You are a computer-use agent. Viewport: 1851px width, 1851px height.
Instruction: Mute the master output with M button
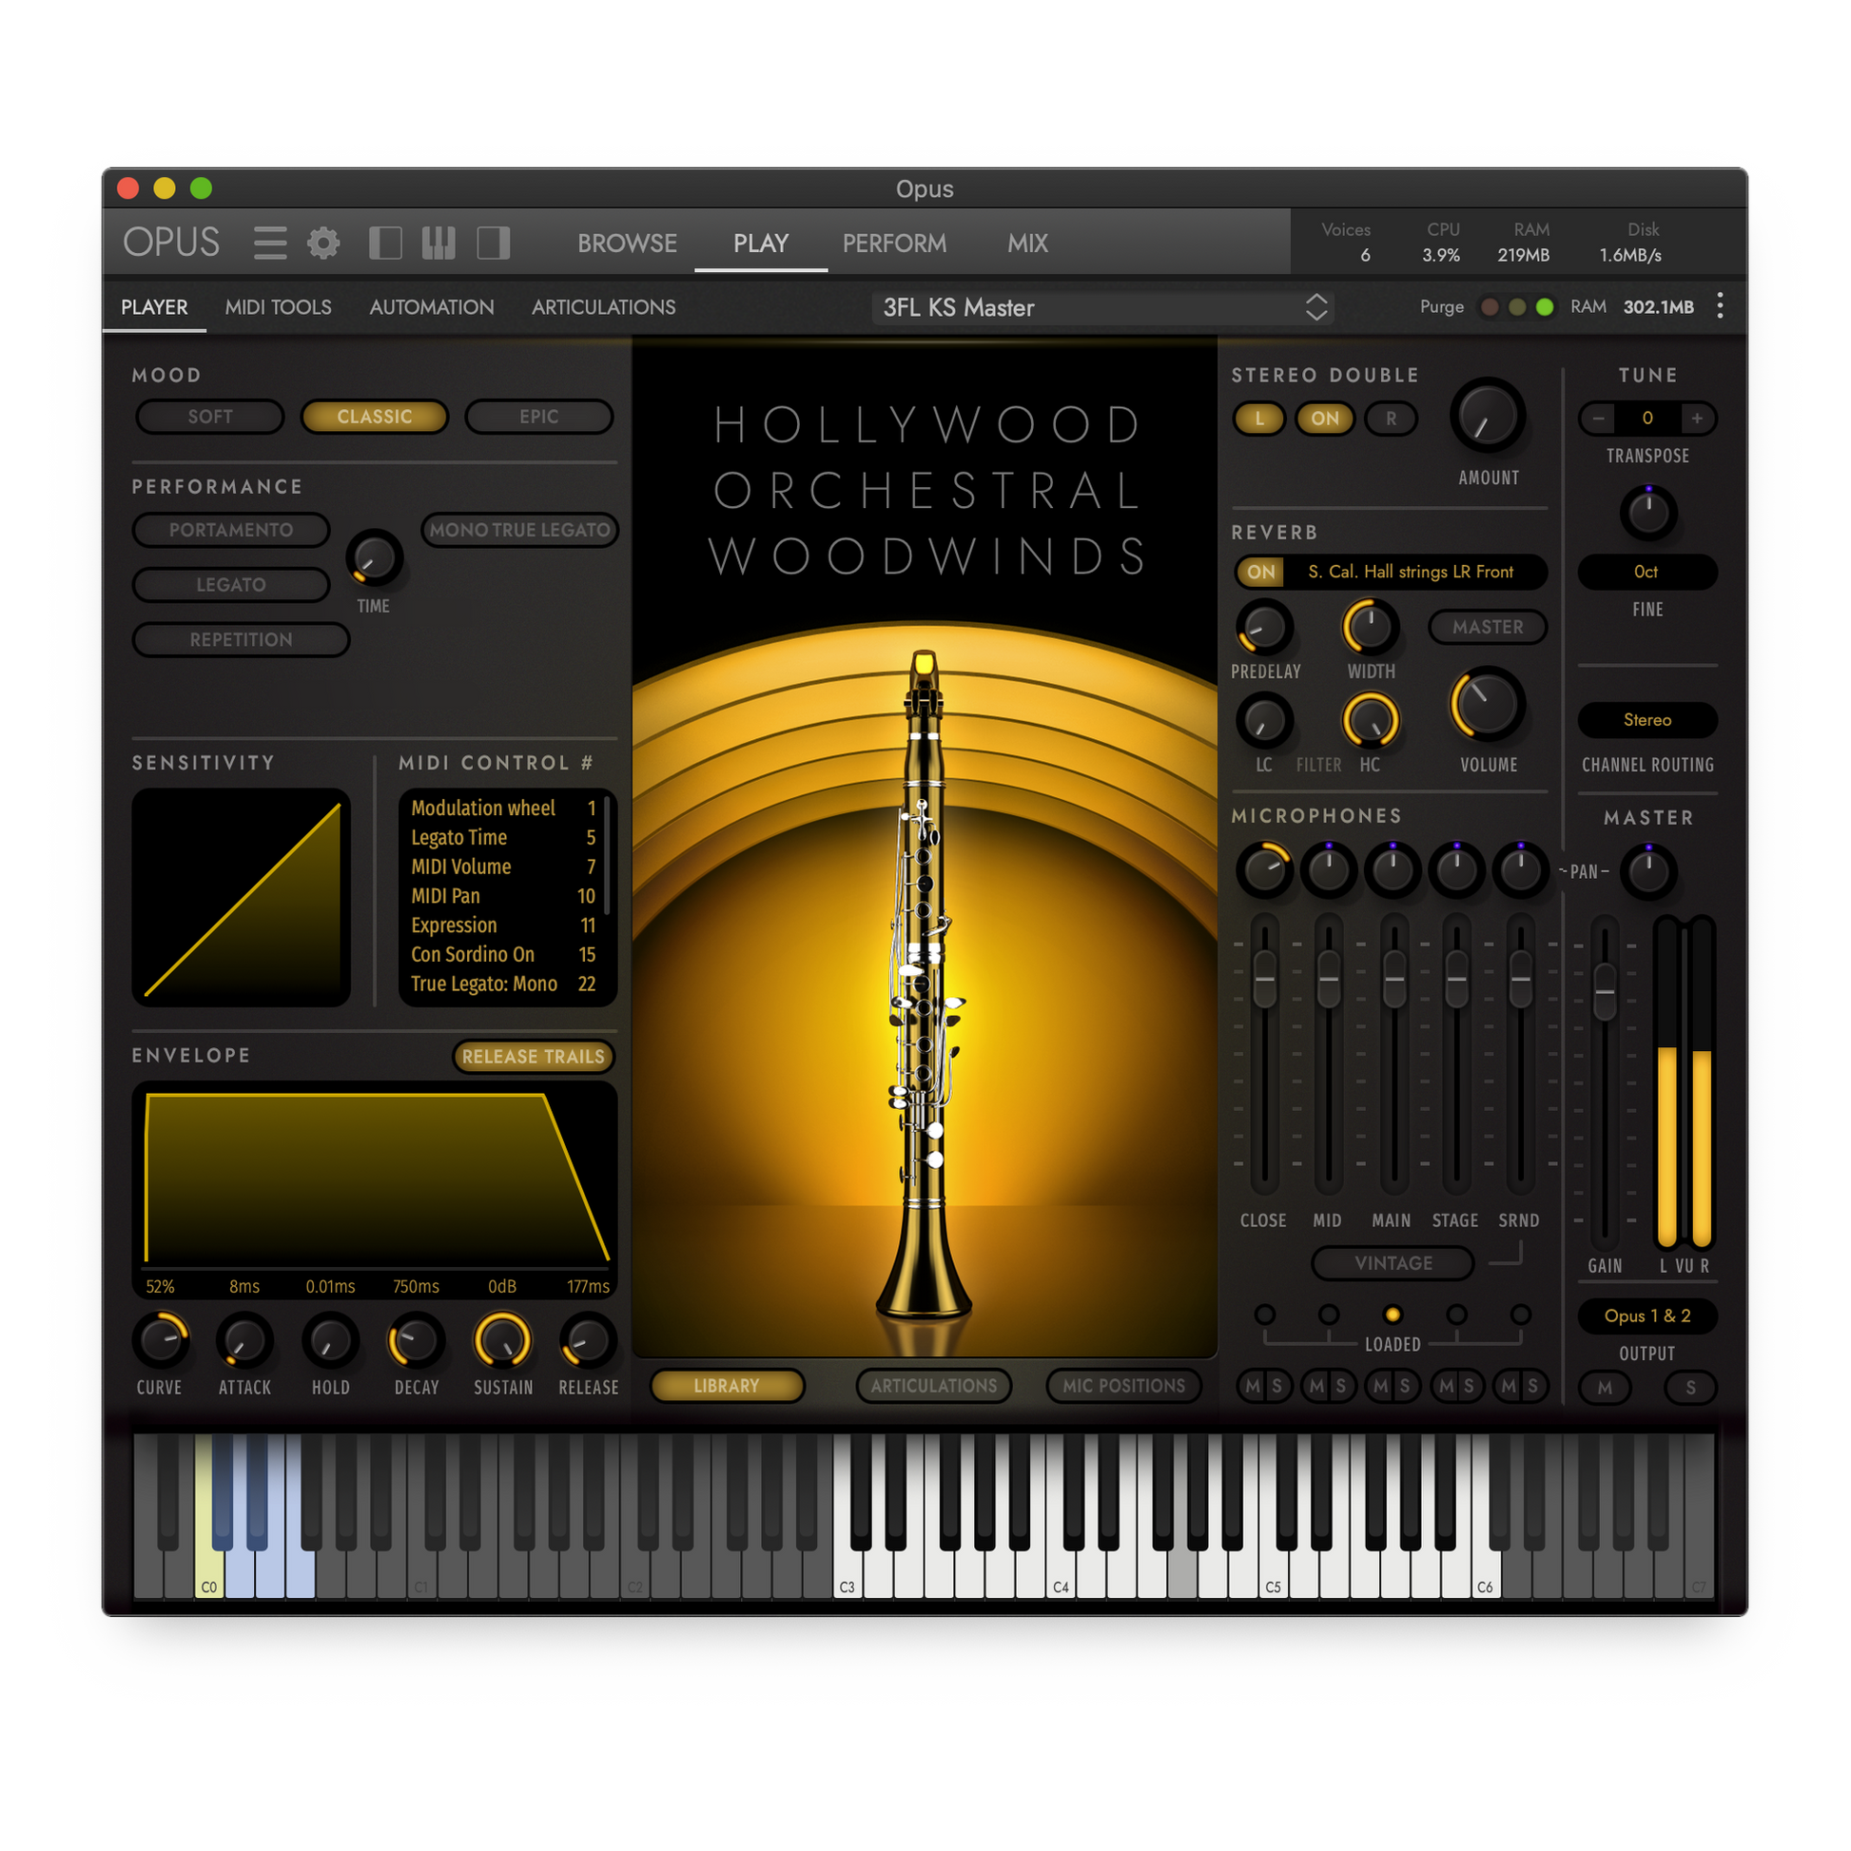1605,1387
